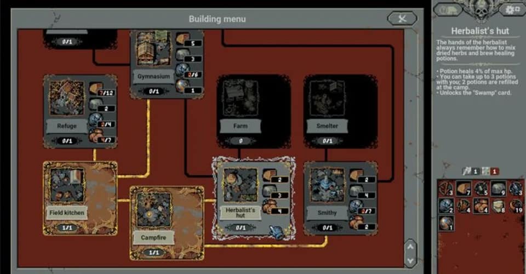Image resolution: width=526 pixels, height=274 pixels.
Task: Click the Gymnasium orb cost icon showing 1
Action: (183, 86)
